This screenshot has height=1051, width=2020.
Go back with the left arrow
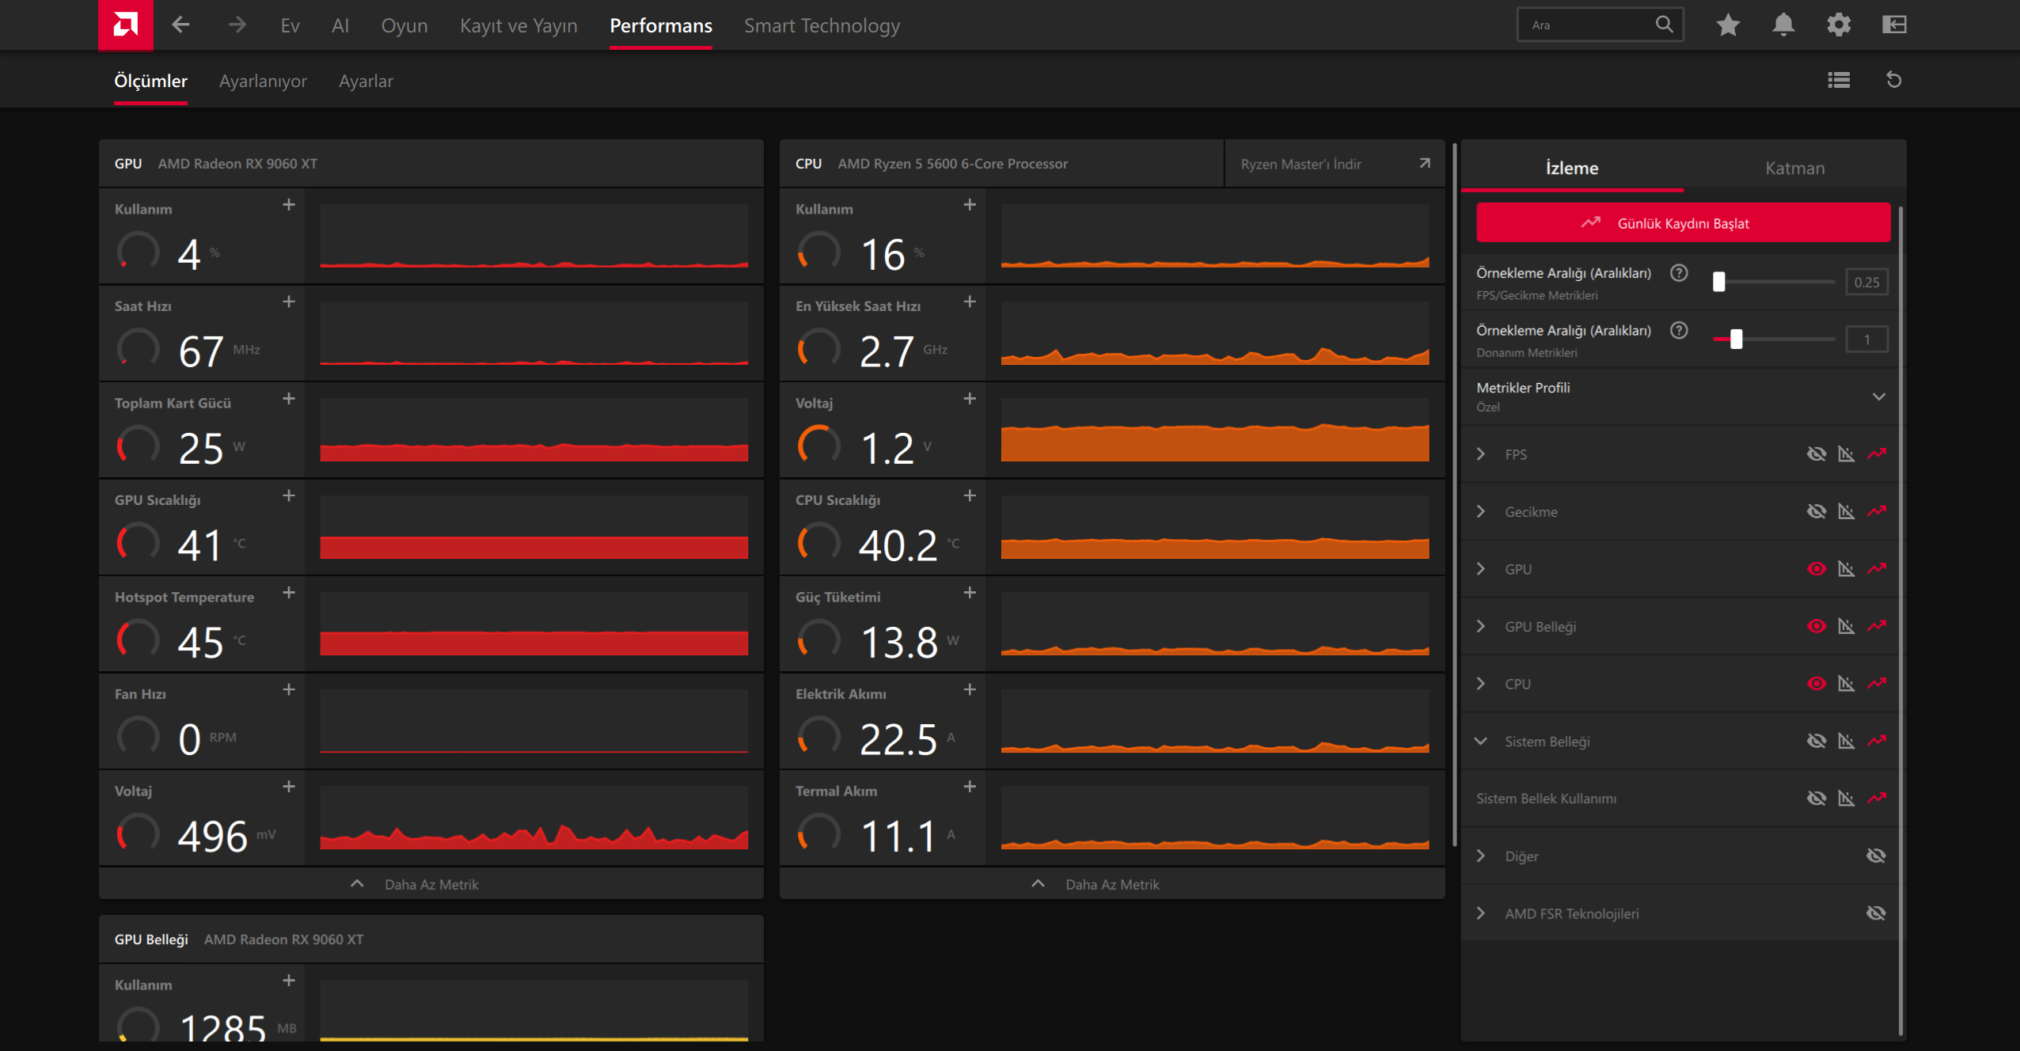(x=180, y=25)
